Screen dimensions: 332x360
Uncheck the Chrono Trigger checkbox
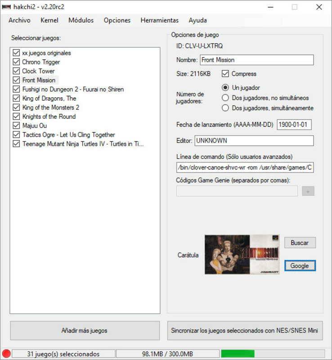pos(16,62)
